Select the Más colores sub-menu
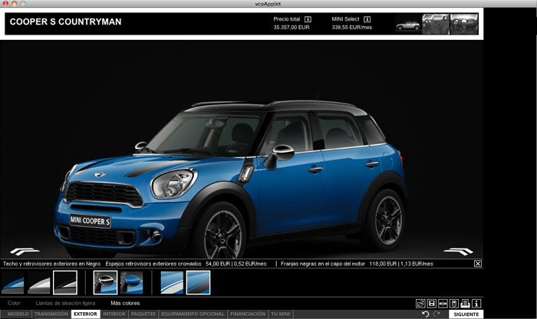This screenshot has height=319, width=537. (125, 303)
